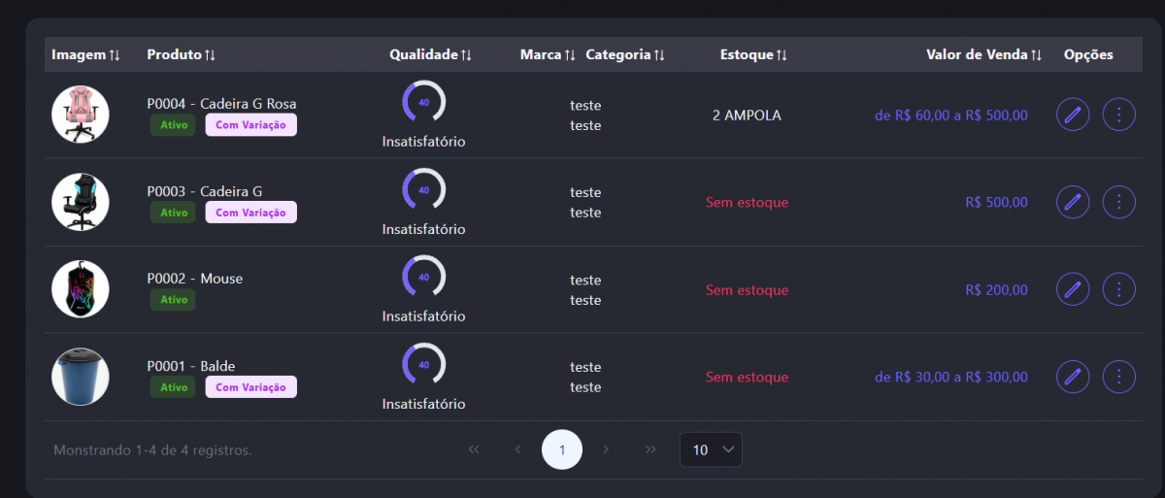Image resolution: width=1165 pixels, height=498 pixels.
Task: Toggle sorting on the Estoque column
Action: click(753, 54)
